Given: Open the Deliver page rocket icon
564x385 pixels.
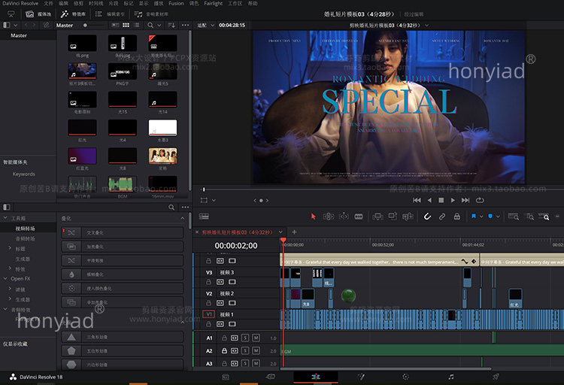Looking at the screenshot, I should point(496,376).
